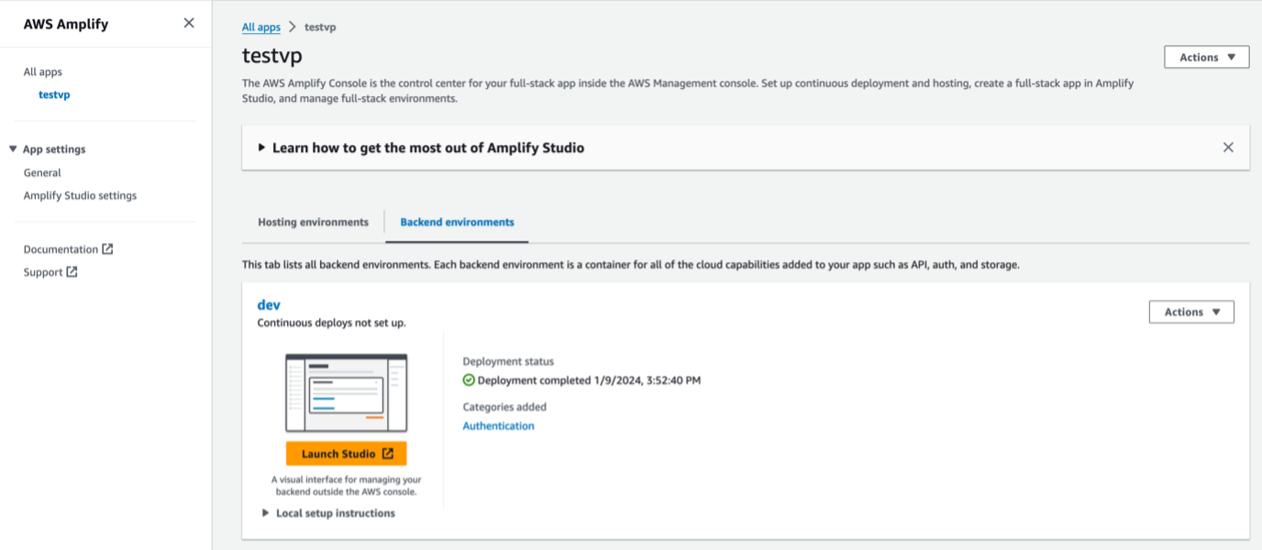
Task: Open Amplify Studio settings in sidebar
Action: click(80, 195)
